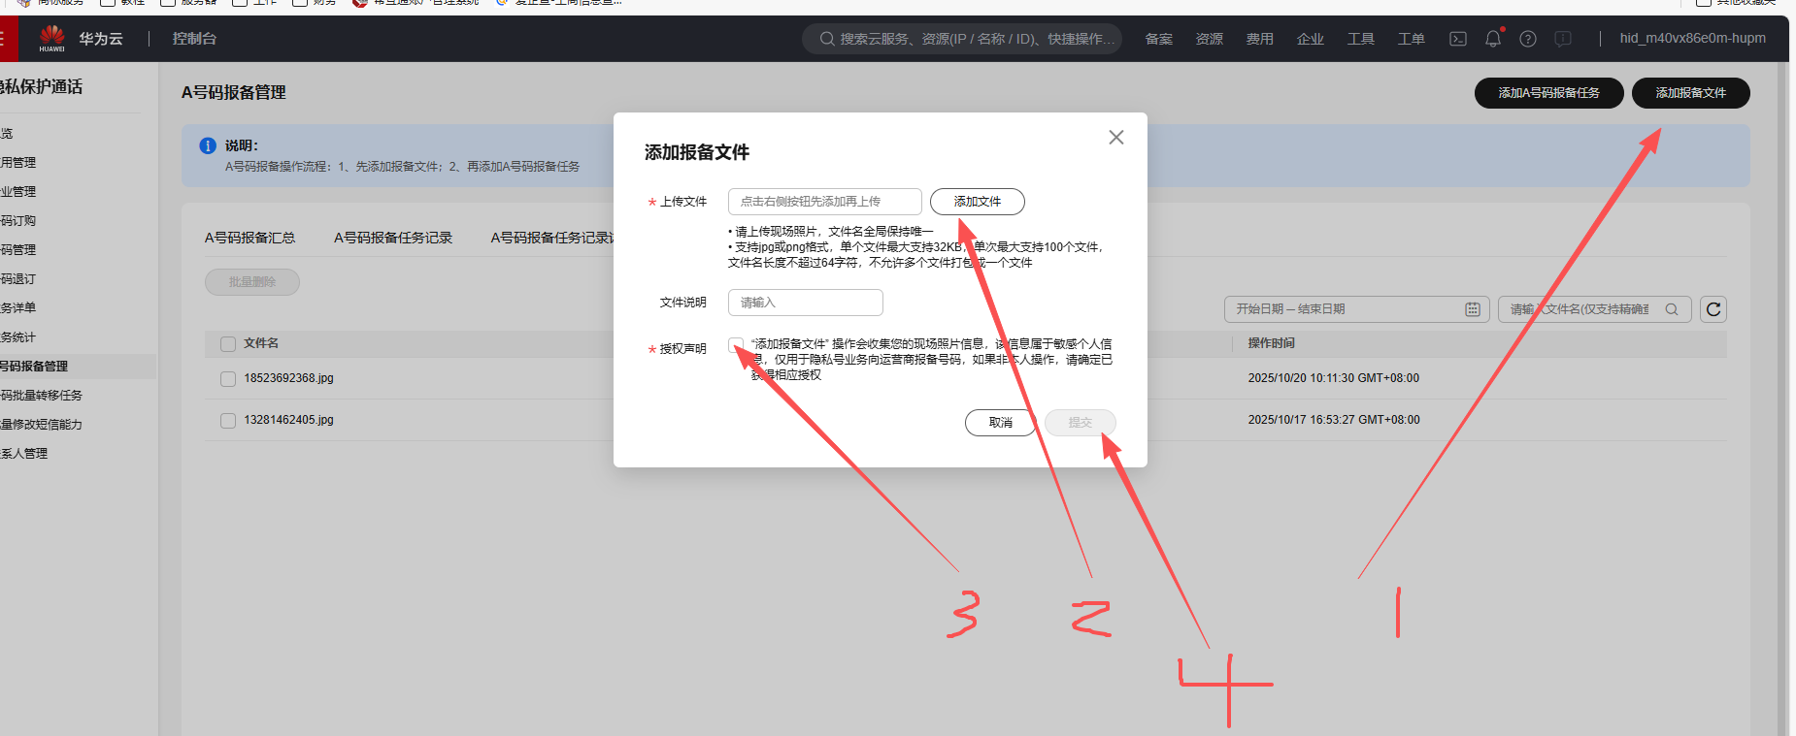The image size is (1796, 736).
Task: Expand the 费用 menu in top bar
Action: point(1259,39)
